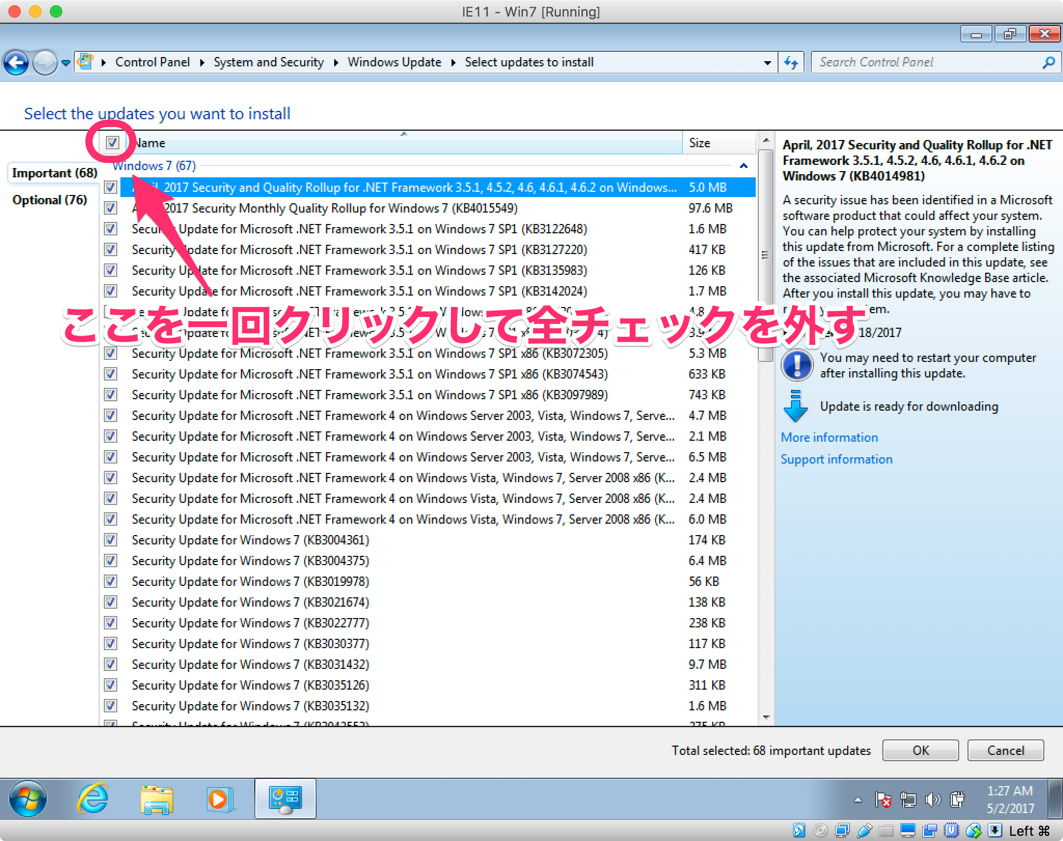Open the Support information link
1063x841 pixels.
tap(837, 459)
